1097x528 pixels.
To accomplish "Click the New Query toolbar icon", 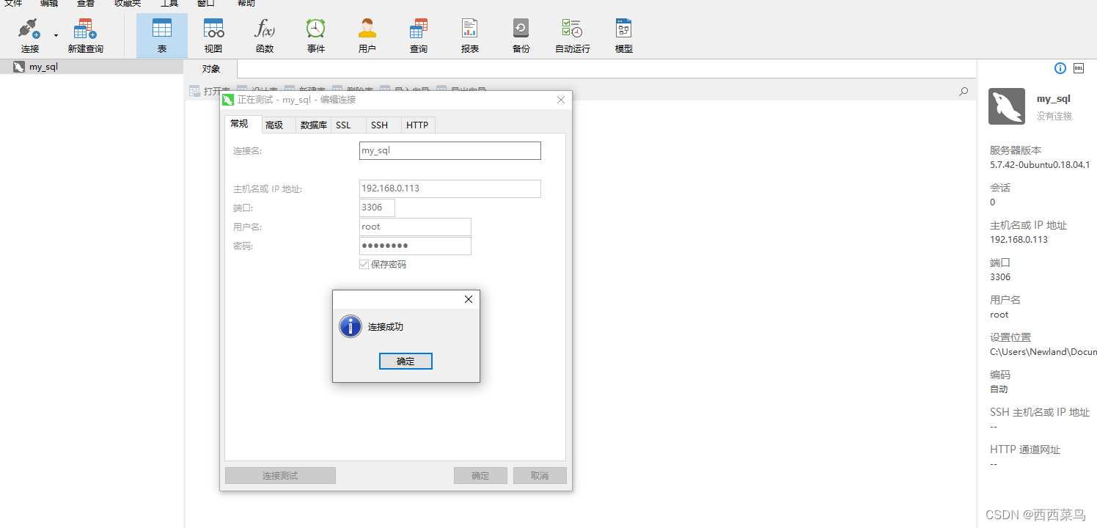I will (86, 30).
